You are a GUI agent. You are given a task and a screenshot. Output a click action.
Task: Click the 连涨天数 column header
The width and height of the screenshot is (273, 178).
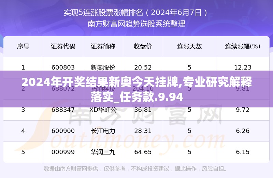(x=189, y=46)
